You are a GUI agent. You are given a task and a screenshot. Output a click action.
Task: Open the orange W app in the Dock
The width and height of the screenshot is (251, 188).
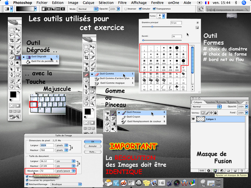184,182
